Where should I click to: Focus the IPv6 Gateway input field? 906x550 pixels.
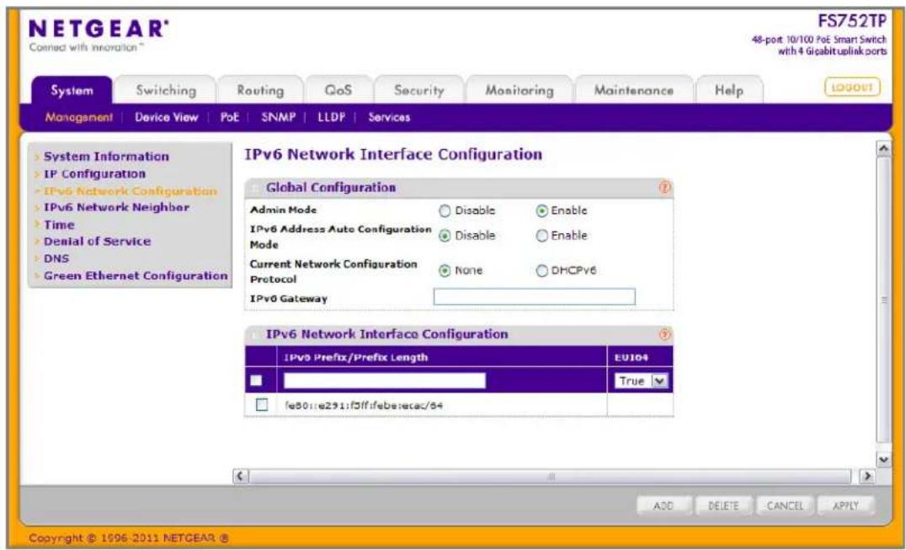point(534,297)
